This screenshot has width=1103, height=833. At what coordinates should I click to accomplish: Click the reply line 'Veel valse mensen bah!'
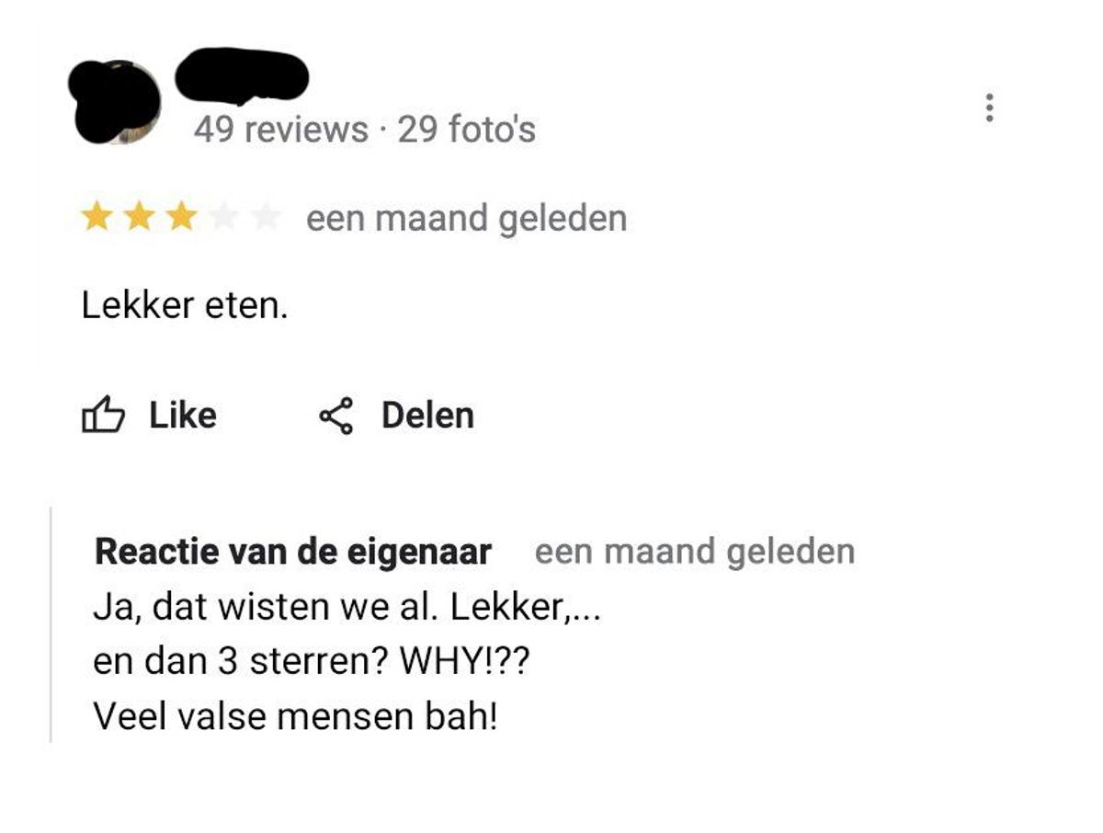[295, 717]
